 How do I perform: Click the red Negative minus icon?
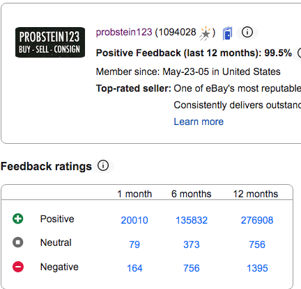tap(18, 267)
